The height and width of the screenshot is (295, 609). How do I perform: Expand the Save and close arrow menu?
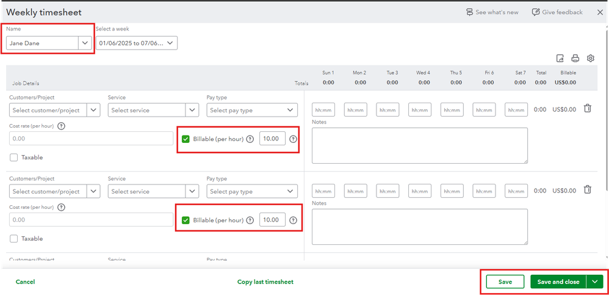point(594,282)
